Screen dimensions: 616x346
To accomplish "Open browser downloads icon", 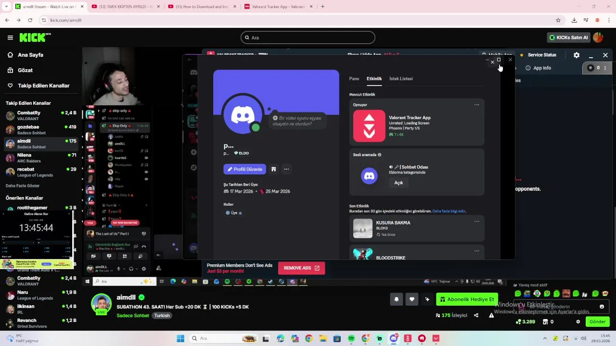I will click(574, 20).
